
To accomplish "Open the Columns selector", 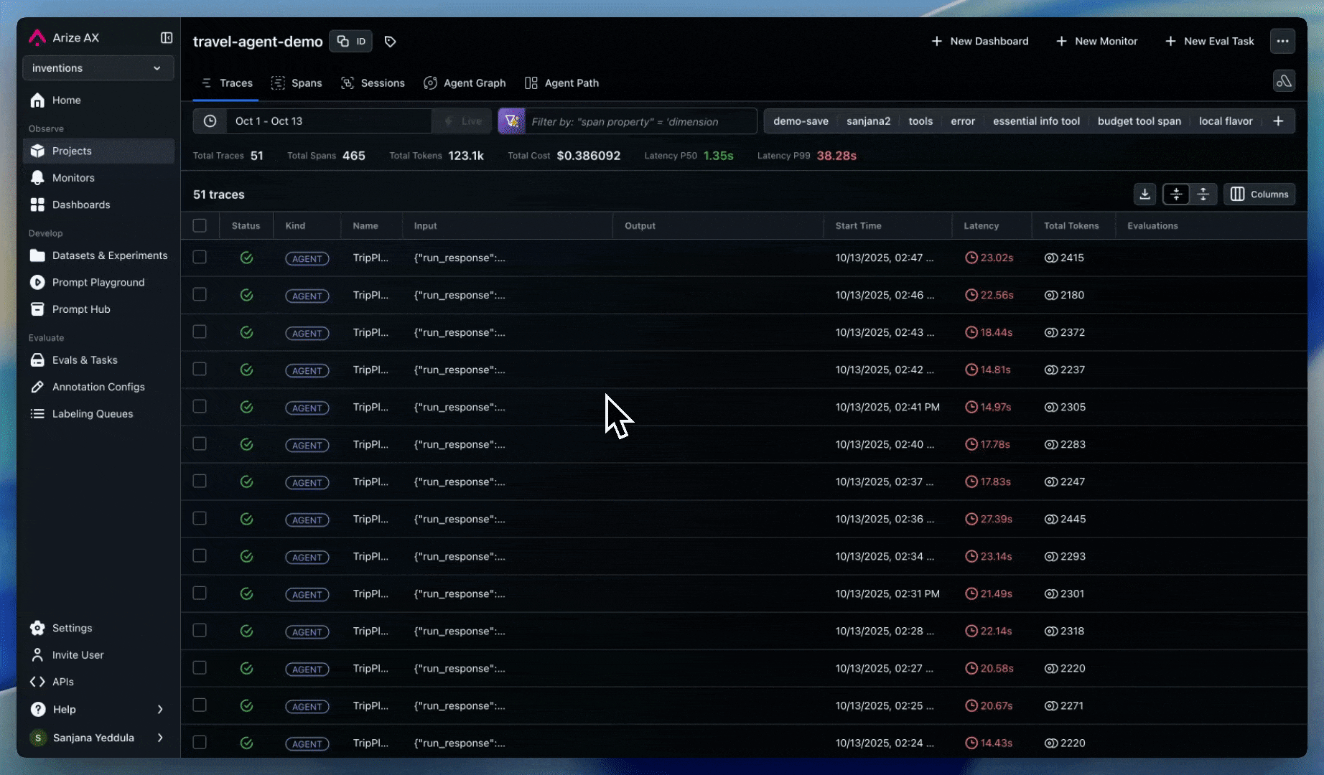I will coord(1259,194).
